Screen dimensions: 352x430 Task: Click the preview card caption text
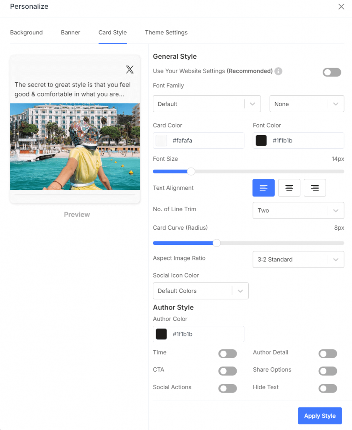point(73,89)
